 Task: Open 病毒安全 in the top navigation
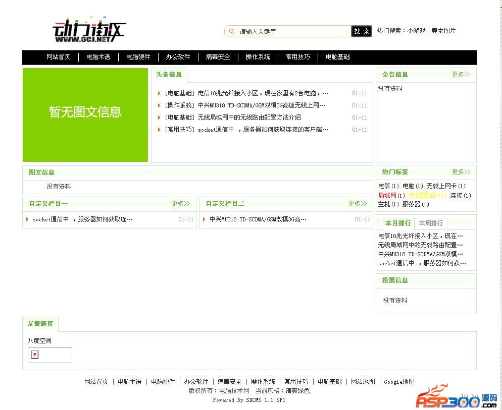tap(218, 57)
